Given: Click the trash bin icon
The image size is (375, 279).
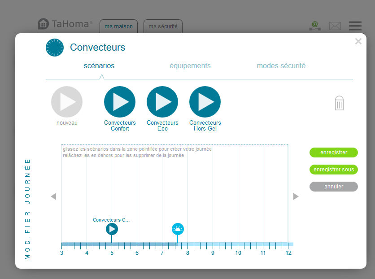Looking at the screenshot, I should [340, 103].
